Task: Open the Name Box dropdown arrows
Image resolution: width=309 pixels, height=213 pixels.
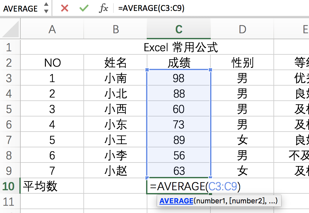Action: click(x=46, y=8)
